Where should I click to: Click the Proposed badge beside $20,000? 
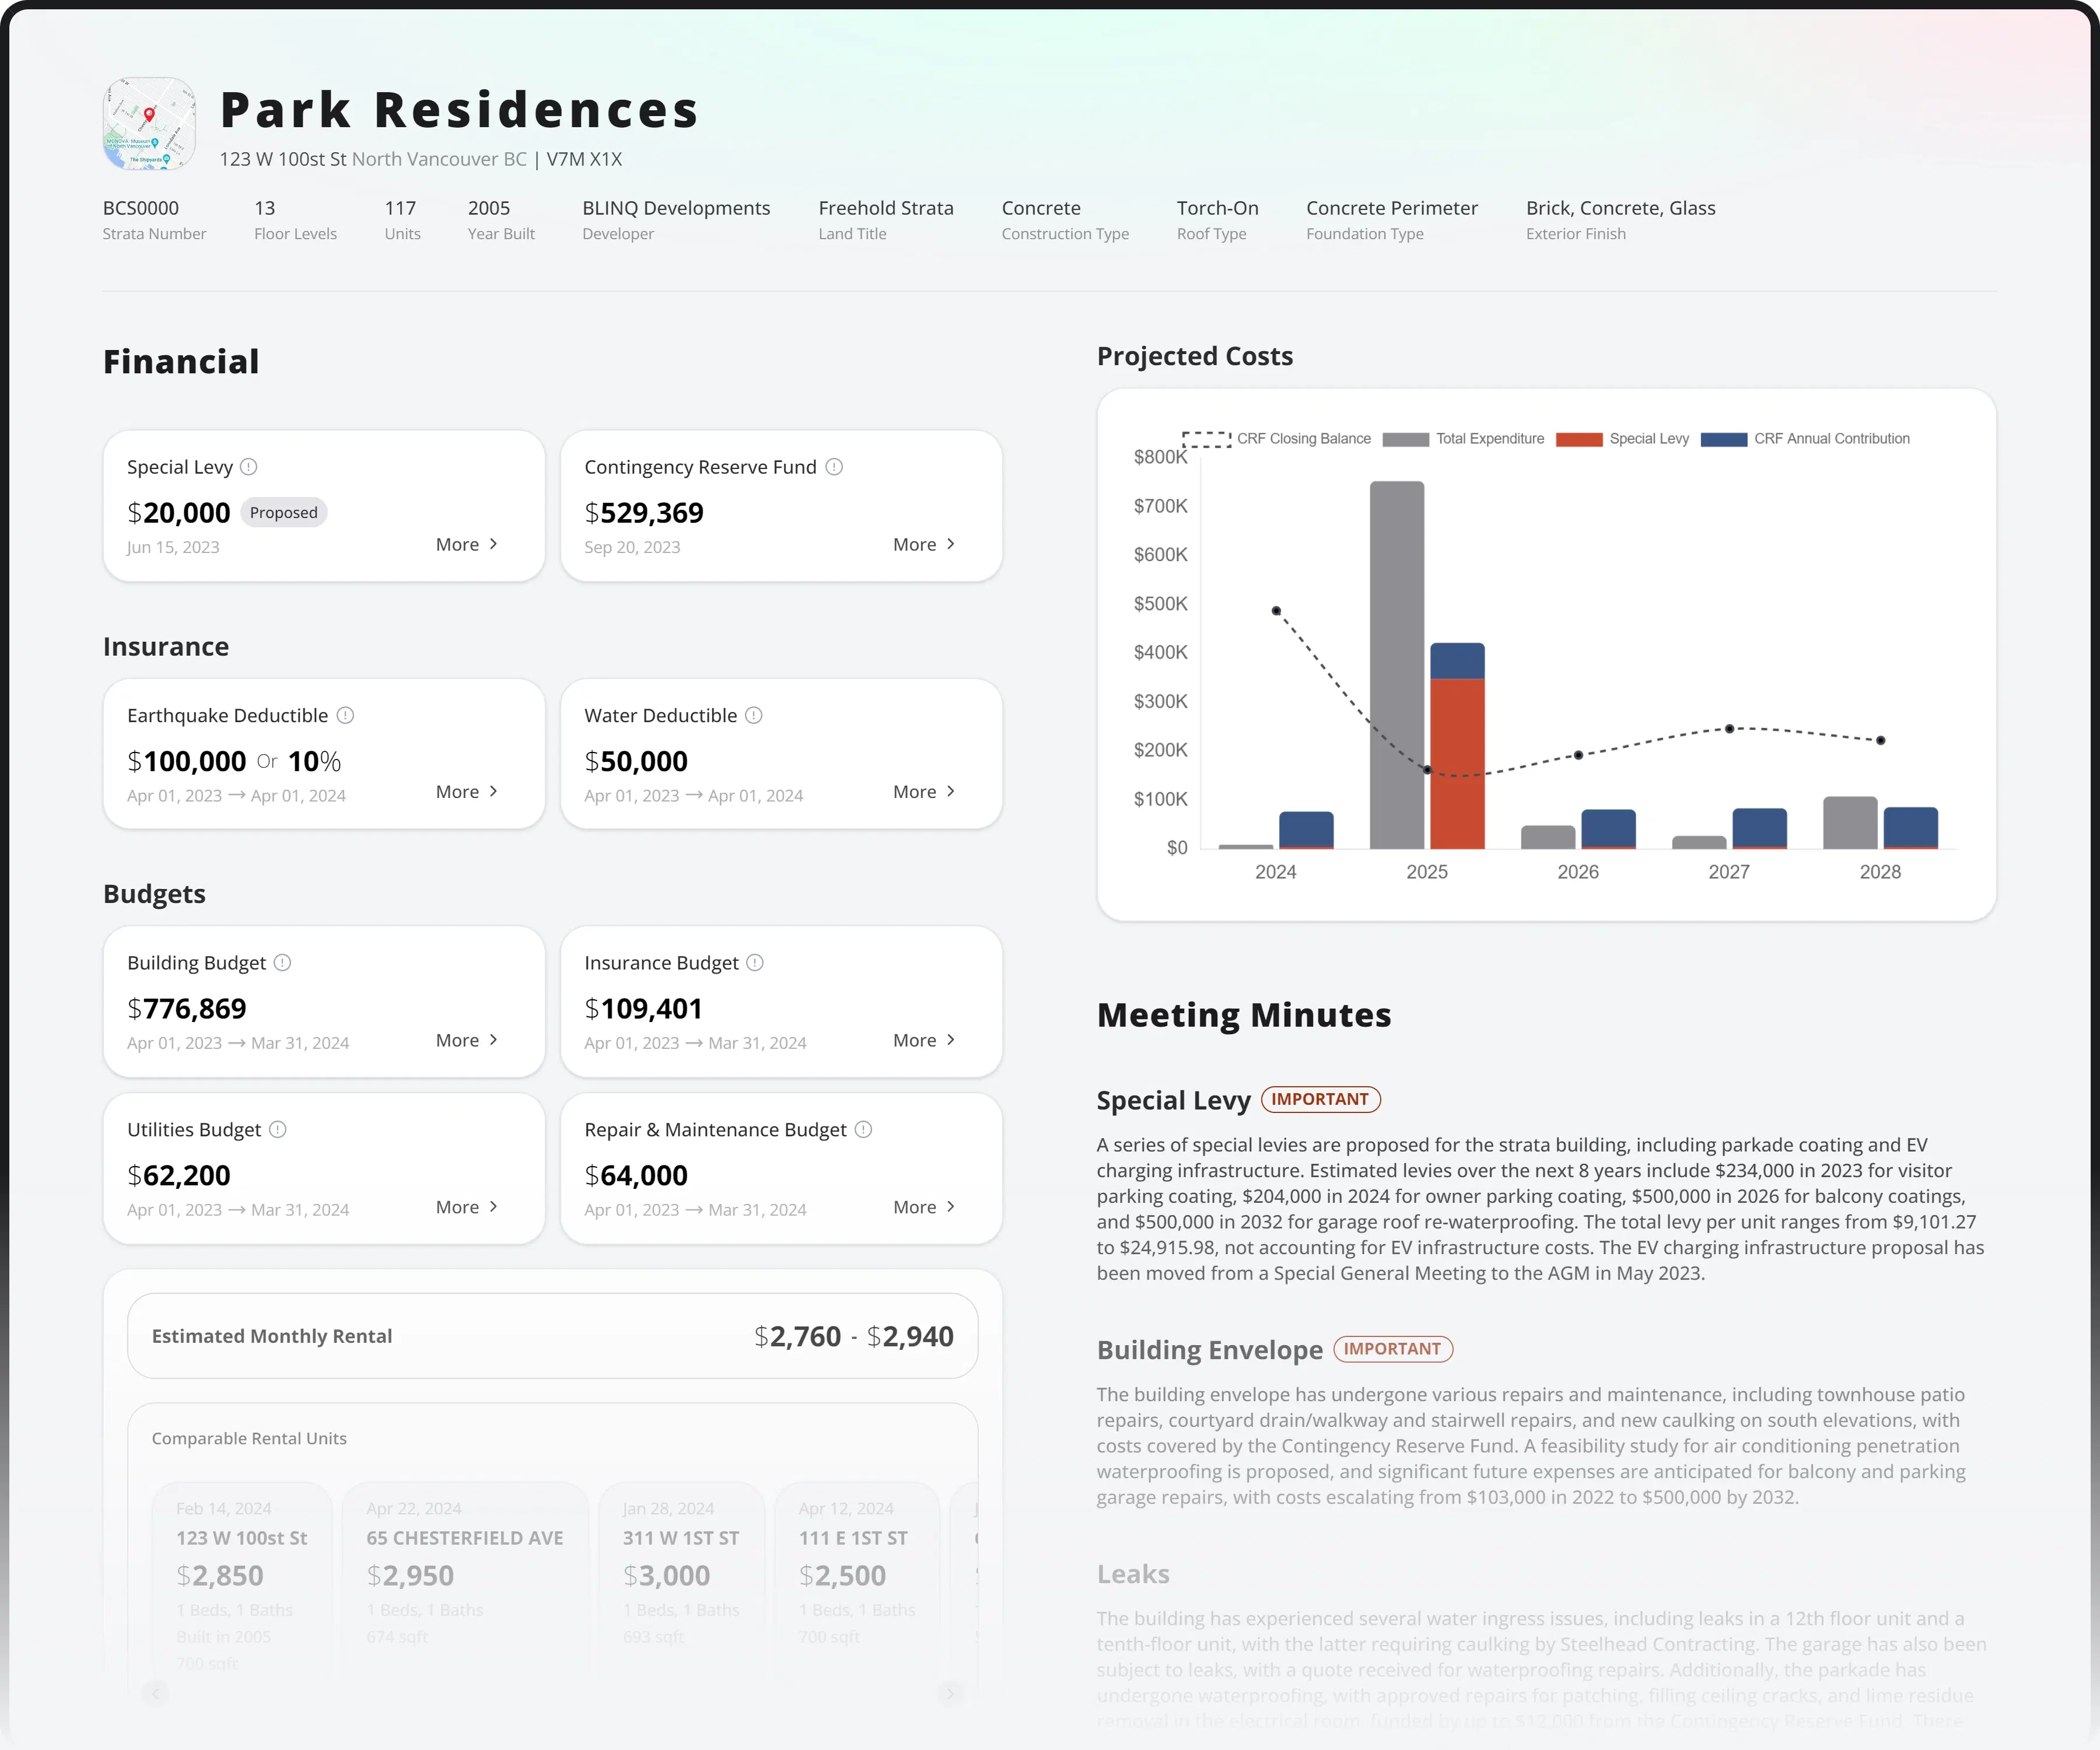tap(284, 512)
